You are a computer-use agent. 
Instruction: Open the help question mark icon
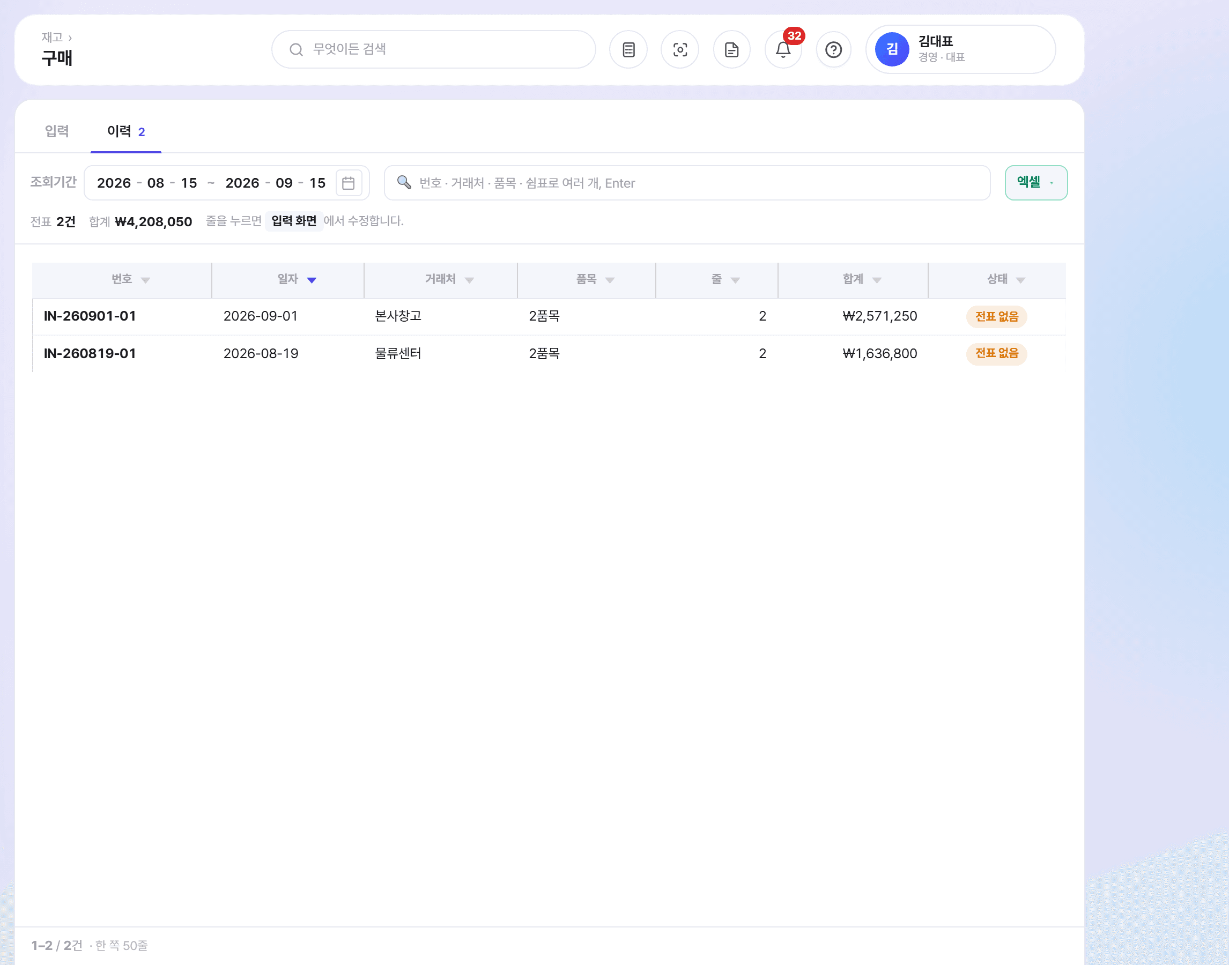[833, 50]
